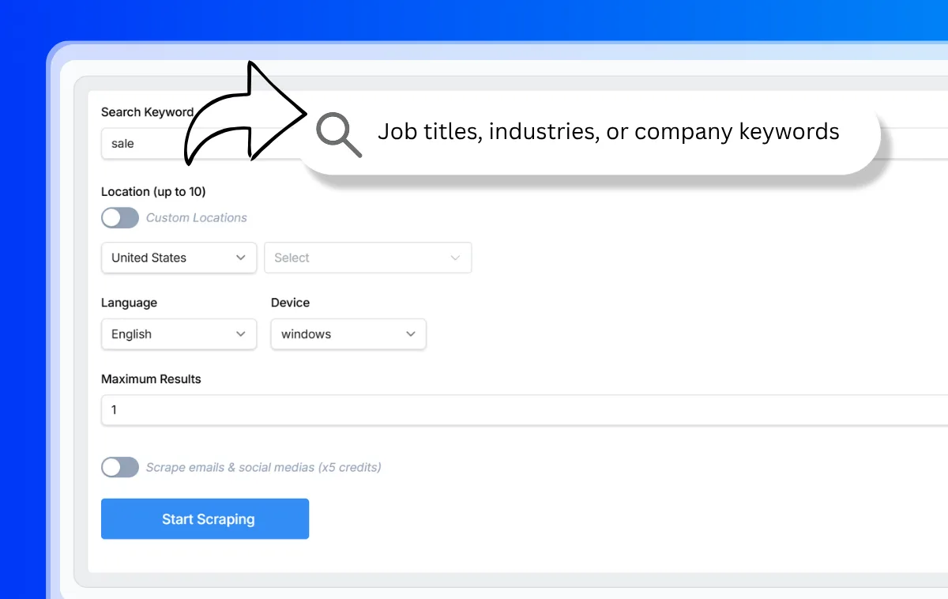The image size is (948, 599).
Task: Click the Custom Locations label text
Action: (x=197, y=217)
